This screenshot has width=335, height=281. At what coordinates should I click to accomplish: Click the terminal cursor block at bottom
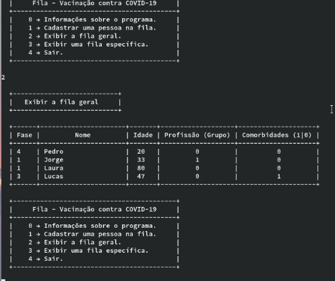[x=3, y=280]
